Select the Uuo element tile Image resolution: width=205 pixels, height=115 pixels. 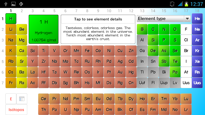tap(197, 83)
